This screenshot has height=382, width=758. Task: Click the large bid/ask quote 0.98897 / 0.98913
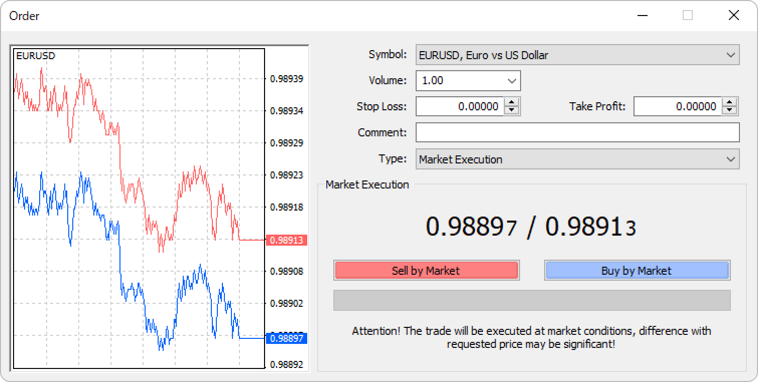pos(531,227)
